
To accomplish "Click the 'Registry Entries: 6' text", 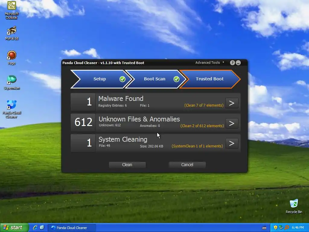I will [113, 105].
